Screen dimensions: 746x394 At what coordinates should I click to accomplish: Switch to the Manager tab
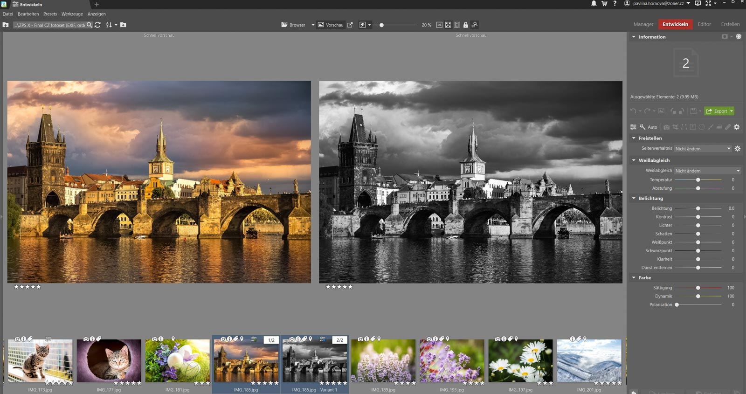pyautogui.click(x=643, y=24)
